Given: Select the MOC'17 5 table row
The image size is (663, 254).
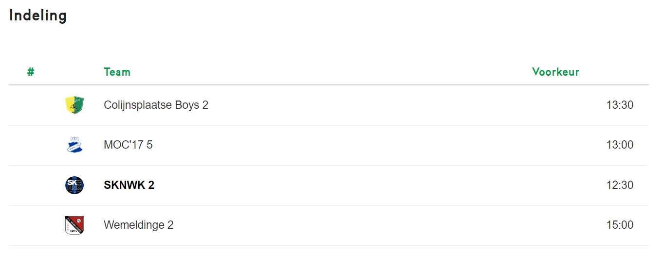Looking at the screenshot, I should tap(329, 145).
